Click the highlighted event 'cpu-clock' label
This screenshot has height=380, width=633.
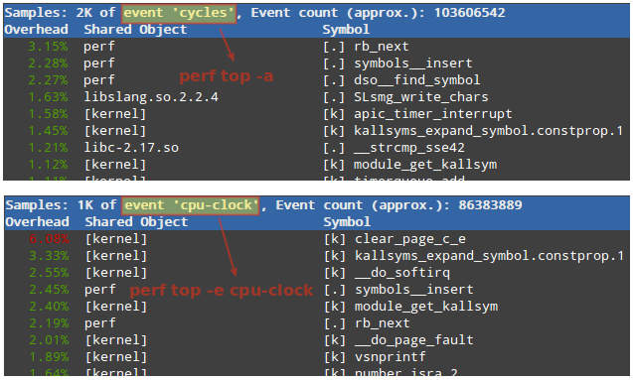coord(191,205)
